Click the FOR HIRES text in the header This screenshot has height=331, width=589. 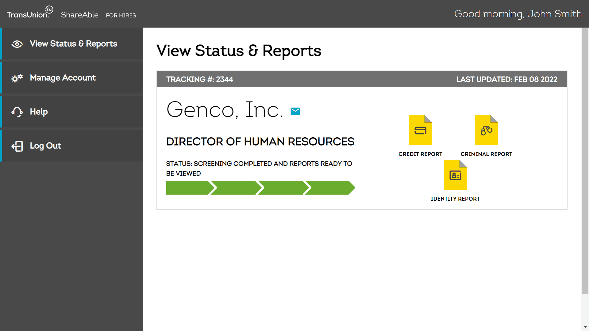click(x=121, y=15)
